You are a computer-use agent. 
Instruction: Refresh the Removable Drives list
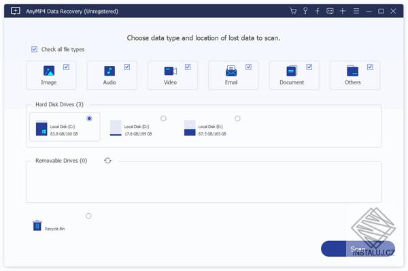coord(107,161)
